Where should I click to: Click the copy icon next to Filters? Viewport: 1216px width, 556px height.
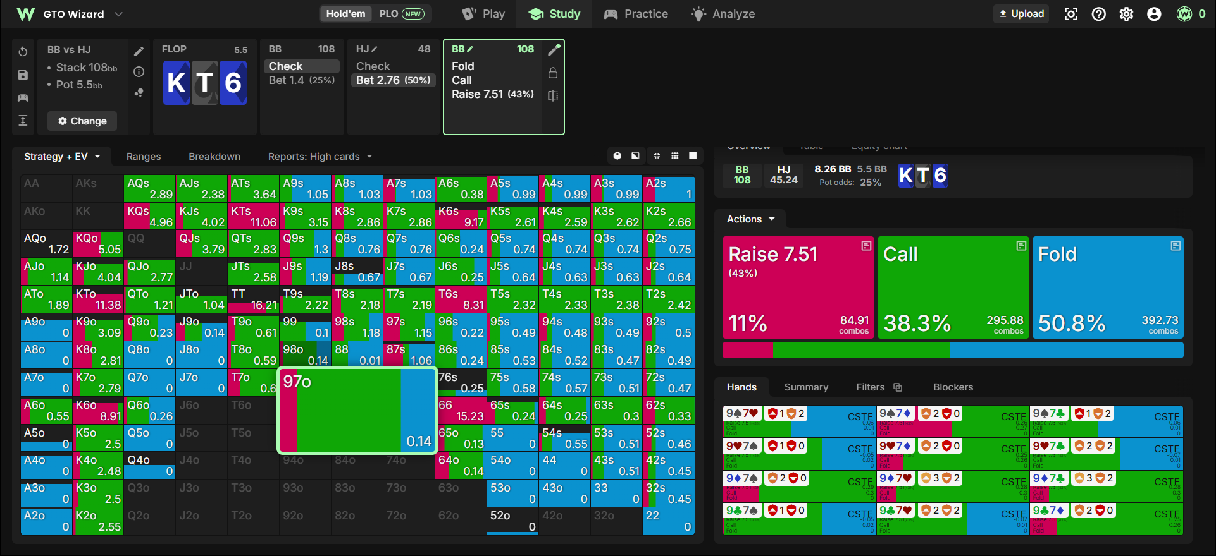click(898, 387)
